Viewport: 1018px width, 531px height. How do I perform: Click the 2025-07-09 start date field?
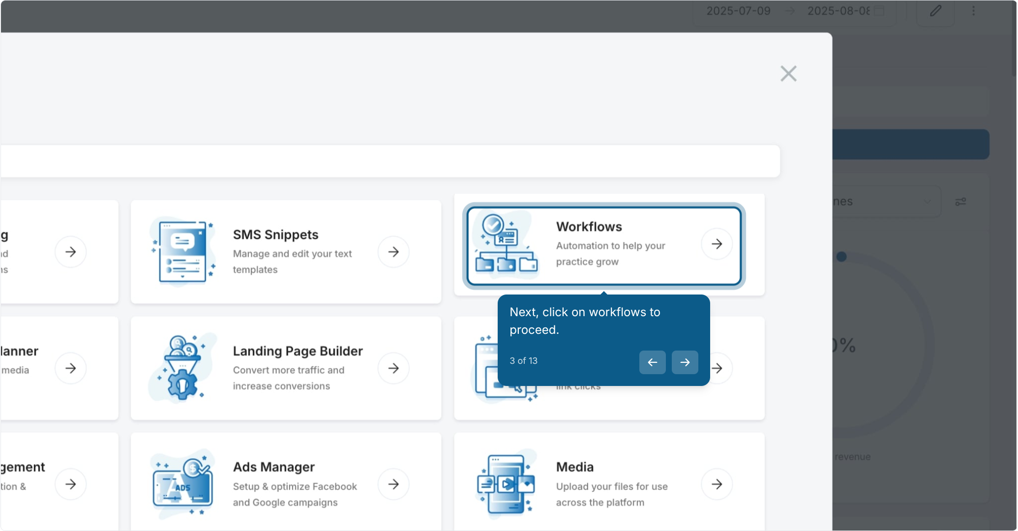click(x=738, y=11)
